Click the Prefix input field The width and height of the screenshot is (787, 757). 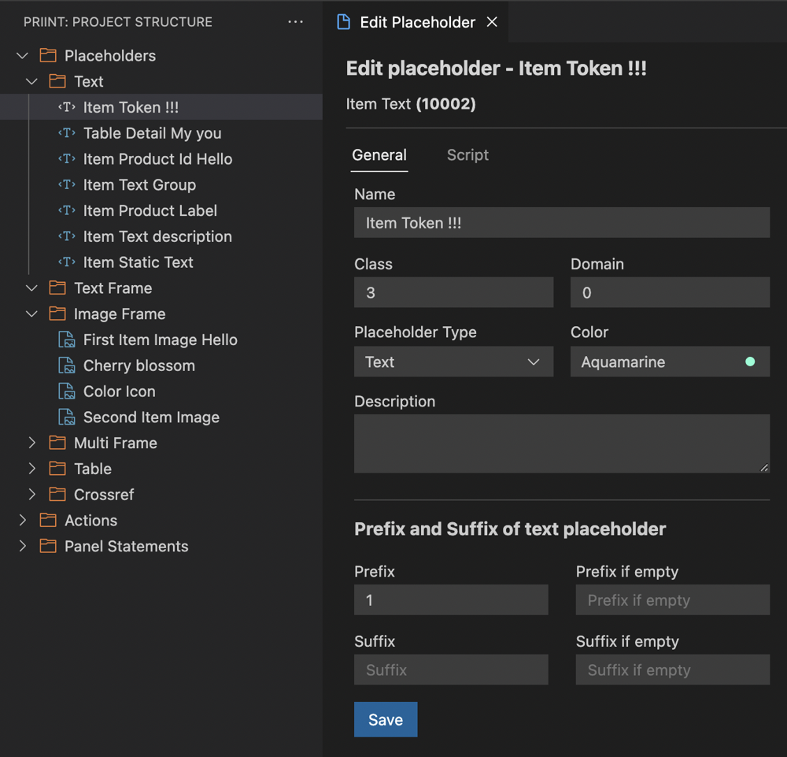click(x=451, y=599)
